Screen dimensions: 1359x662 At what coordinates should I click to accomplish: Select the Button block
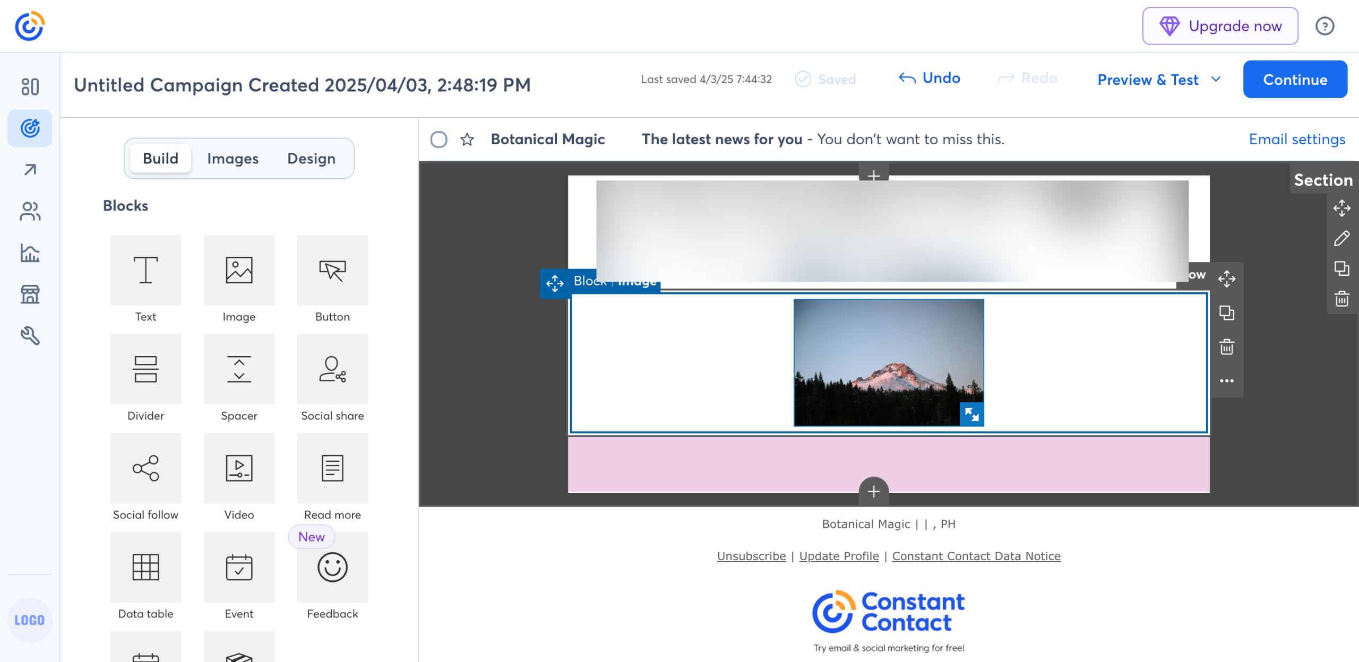coord(332,279)
